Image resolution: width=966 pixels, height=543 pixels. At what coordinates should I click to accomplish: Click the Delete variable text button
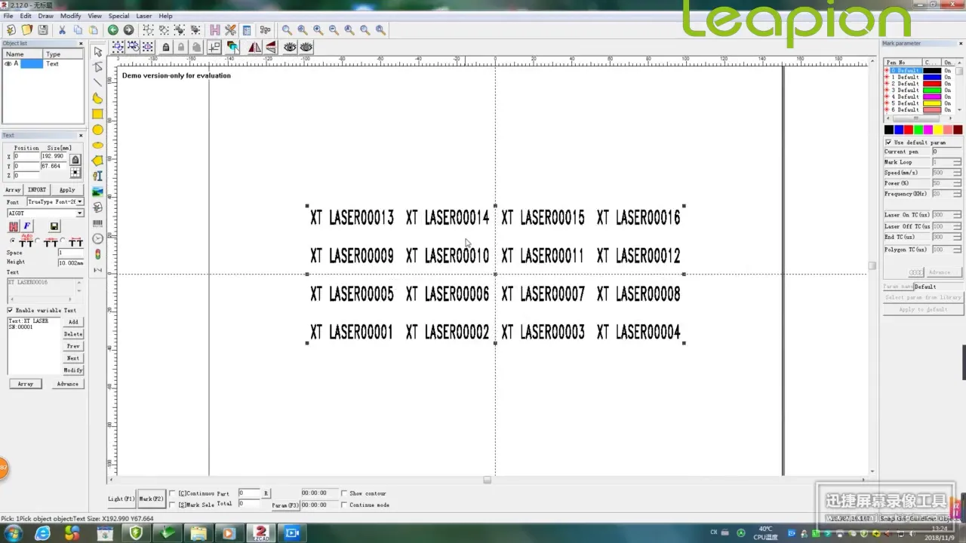pos(73,334)
